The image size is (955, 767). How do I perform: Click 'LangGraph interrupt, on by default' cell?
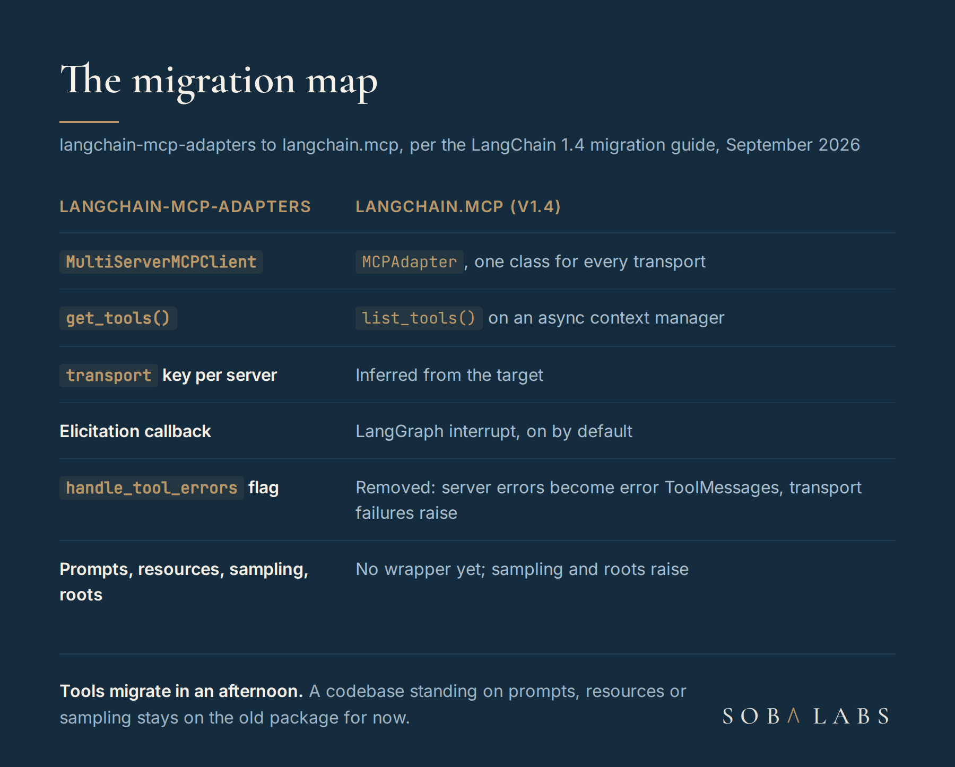tap(494, 431)
